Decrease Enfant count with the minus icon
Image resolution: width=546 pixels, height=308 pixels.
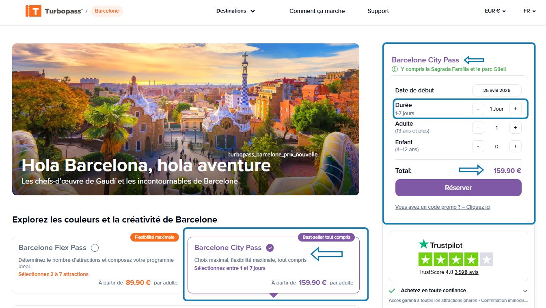pos(478,146)
